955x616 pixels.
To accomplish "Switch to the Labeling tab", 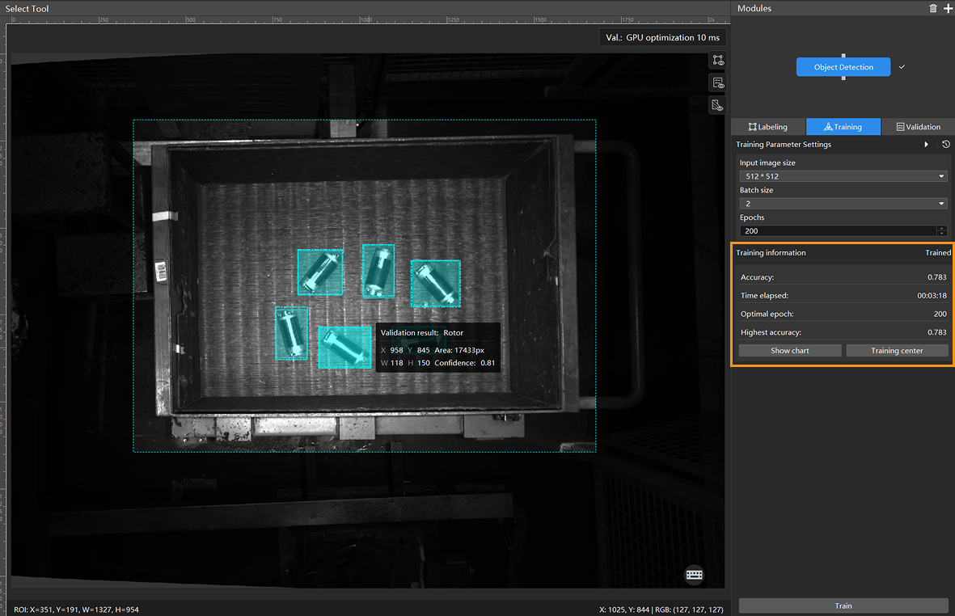I will point(768,127).
